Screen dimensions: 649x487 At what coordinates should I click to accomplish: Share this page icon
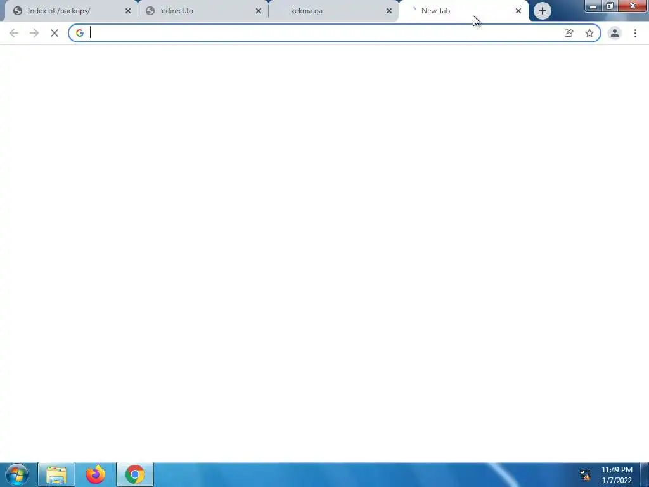569,33
